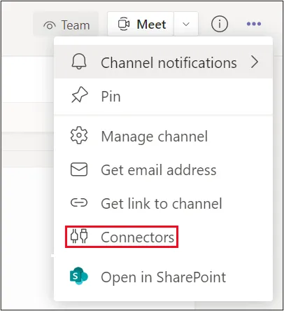This screenshot has width=284, height=311.
Task: Toggle the Team visibility eye button
Action: coord(66,25)
